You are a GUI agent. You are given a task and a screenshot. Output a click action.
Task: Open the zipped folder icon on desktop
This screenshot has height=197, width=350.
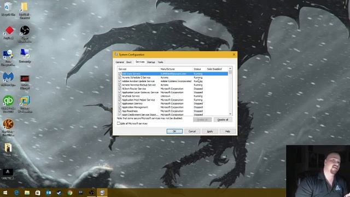[8, 149]
